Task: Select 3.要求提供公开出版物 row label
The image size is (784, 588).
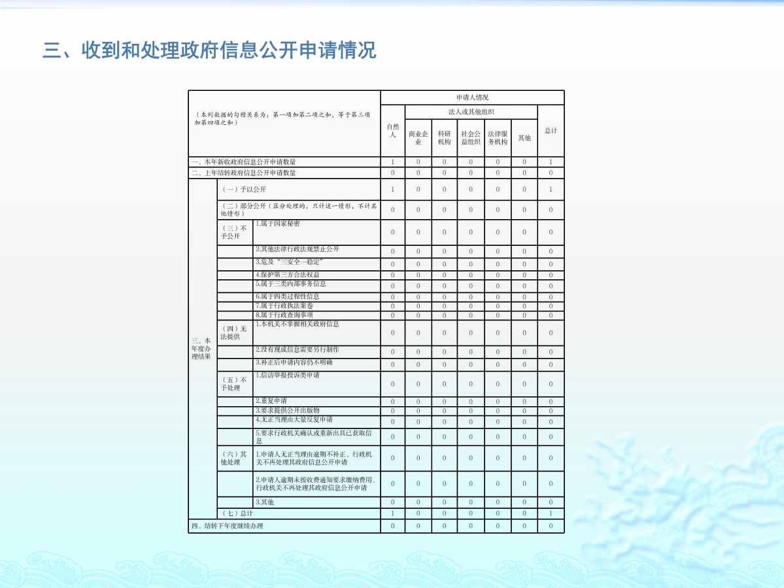Action: coord(316,411)
